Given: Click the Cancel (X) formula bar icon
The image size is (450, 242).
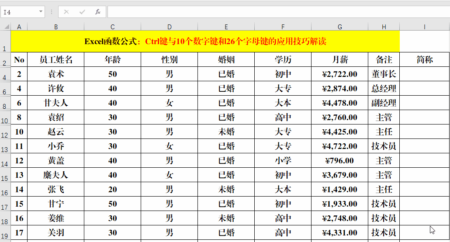Looking at the screenshot, I should coord(66,12).
